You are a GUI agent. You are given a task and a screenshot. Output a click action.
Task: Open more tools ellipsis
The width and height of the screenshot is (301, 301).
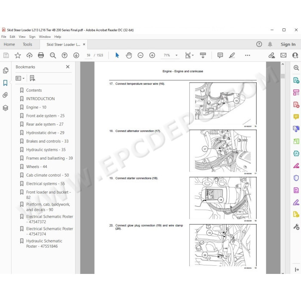(x=247, y=55)
